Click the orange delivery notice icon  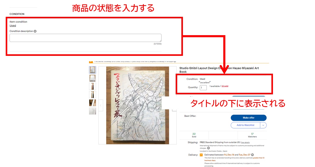[201, 155]
